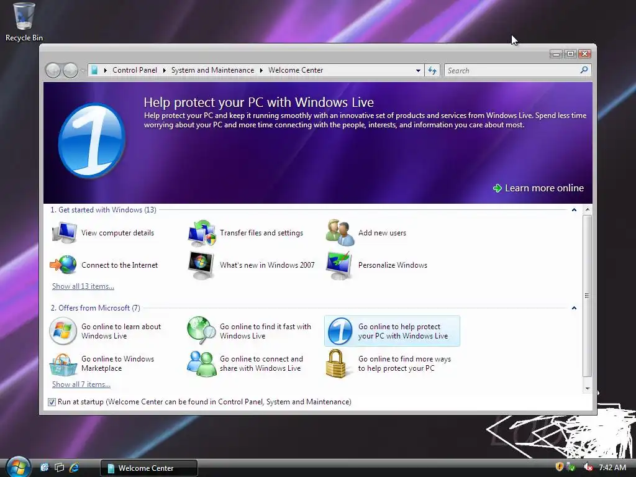Click in the Search input field
The image size is (636, 477).
[512, 71]
